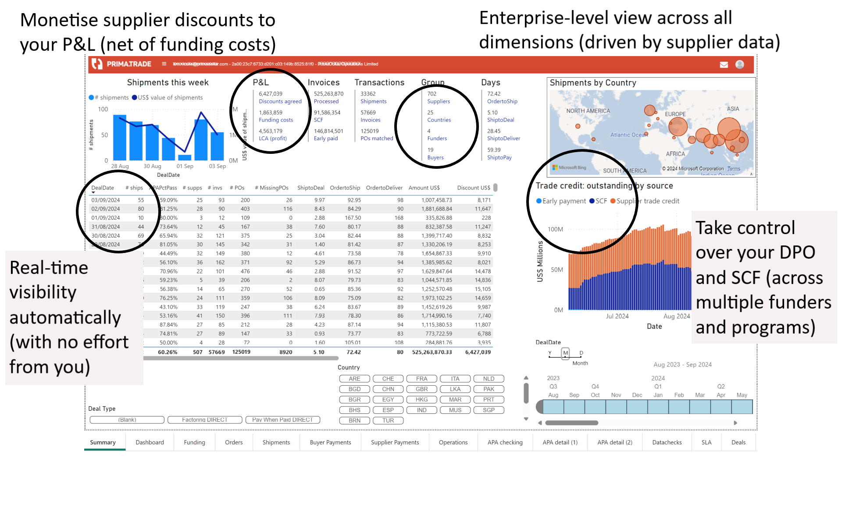Select CHN country filter
The height and width of the screenshot is (505, 842).
tap(388, 389)
